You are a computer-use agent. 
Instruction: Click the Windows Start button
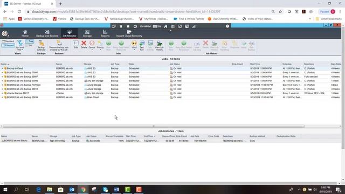coord(5,189)
